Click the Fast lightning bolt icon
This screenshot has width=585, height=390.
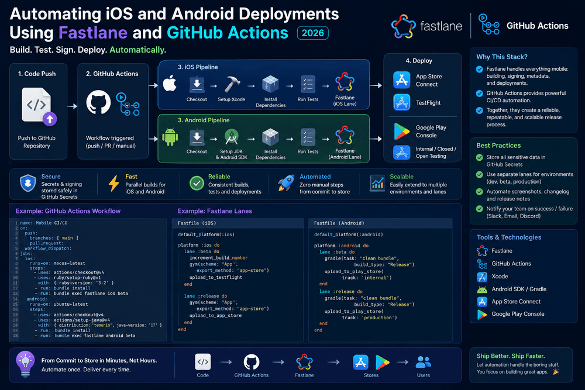coord(114,184)
